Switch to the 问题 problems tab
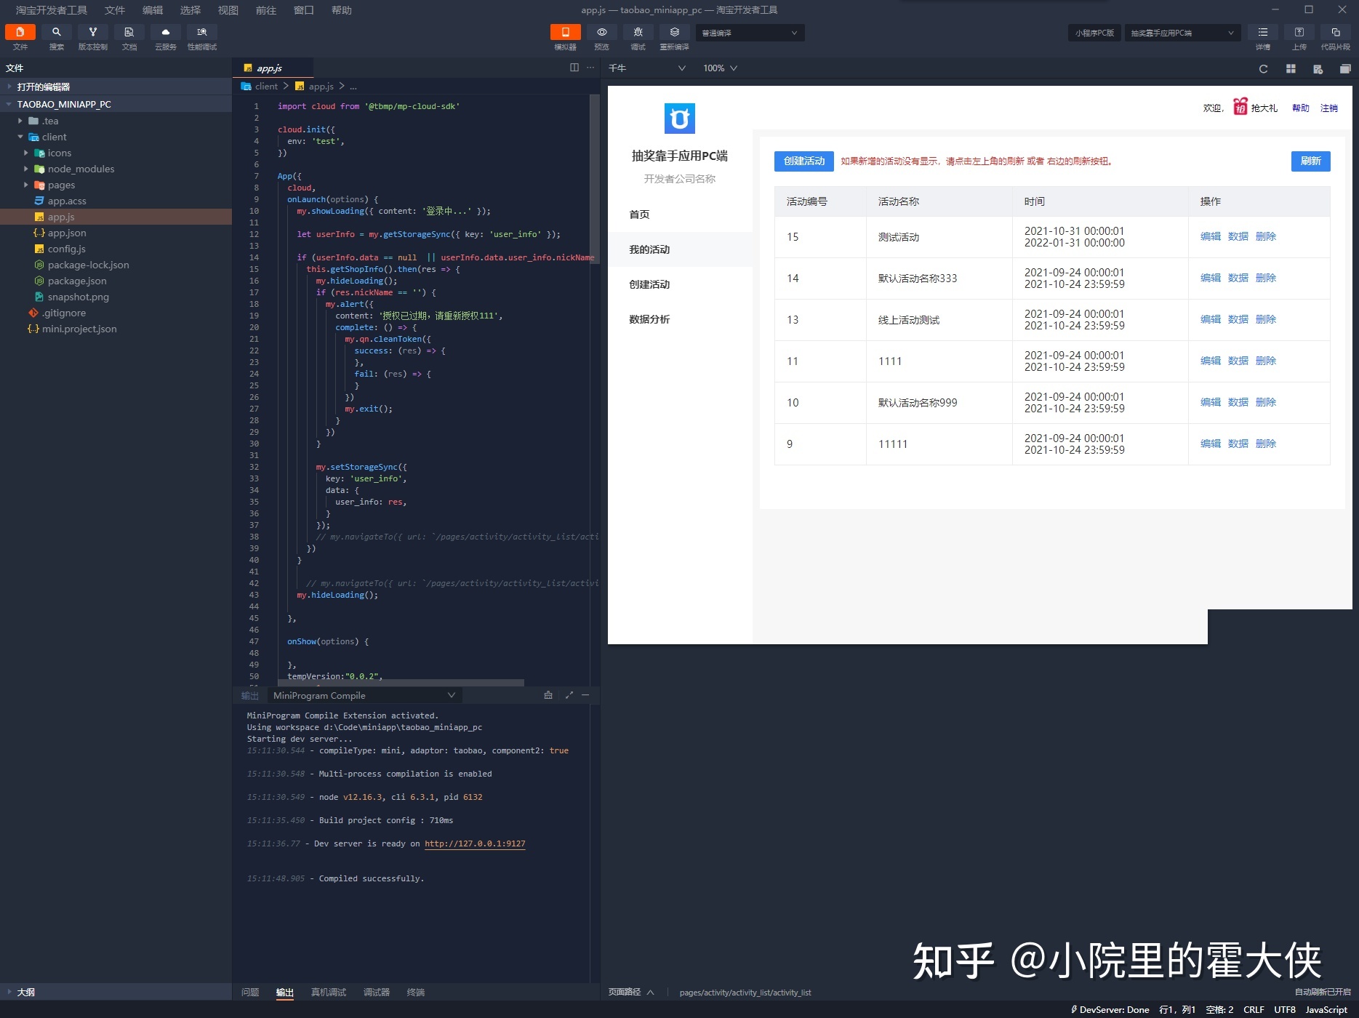Screen dimensions: 1359x1018 (x=250, y=992)
